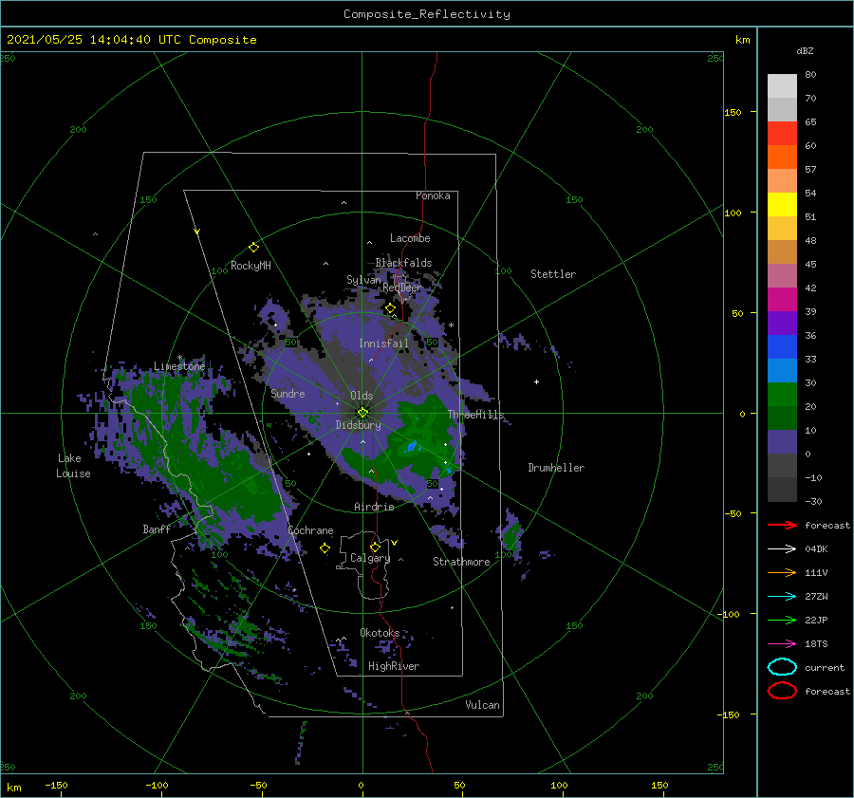Click the RockyMH label
The width and height of the screenshot is (854, 798).
click(x=251, y=266)
